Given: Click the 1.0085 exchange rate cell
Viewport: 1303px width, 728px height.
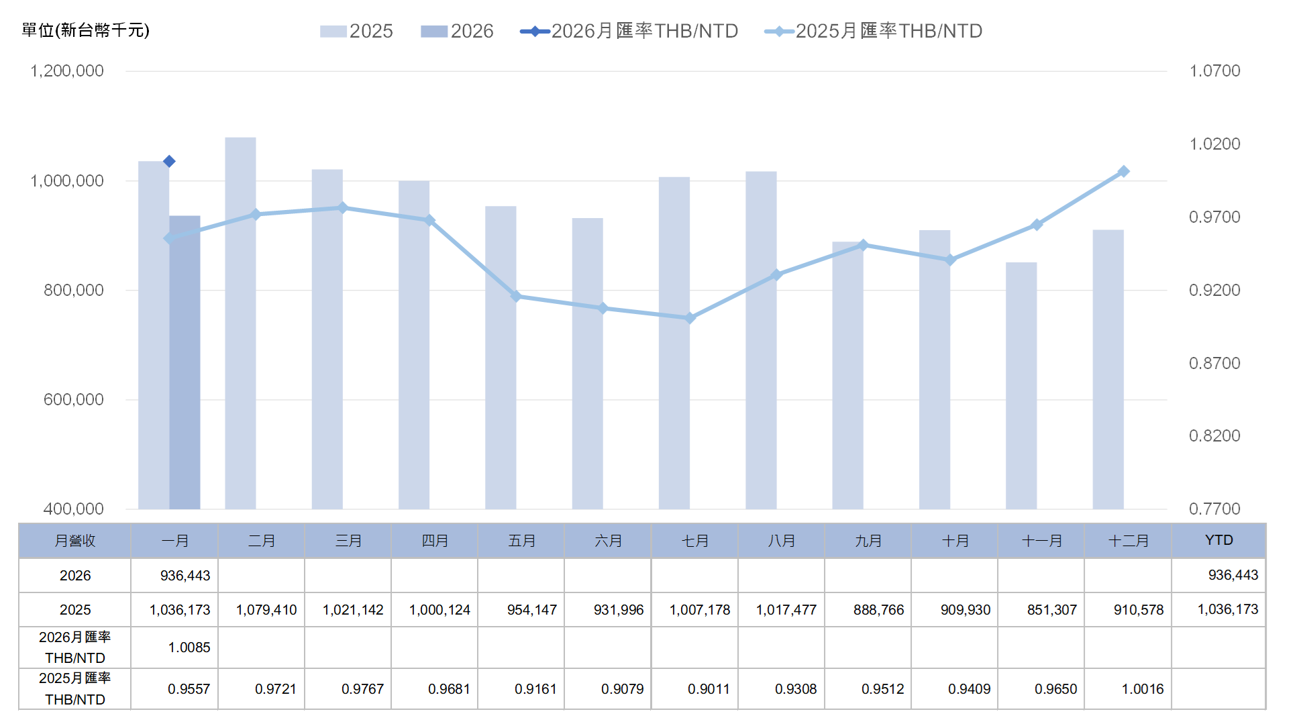Looking at the screenshot, I should pos(189,647).
